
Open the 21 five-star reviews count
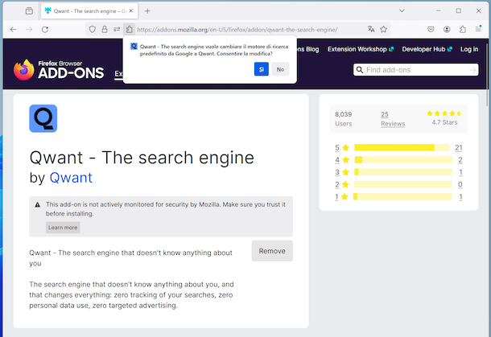click(x=459, y=148)
